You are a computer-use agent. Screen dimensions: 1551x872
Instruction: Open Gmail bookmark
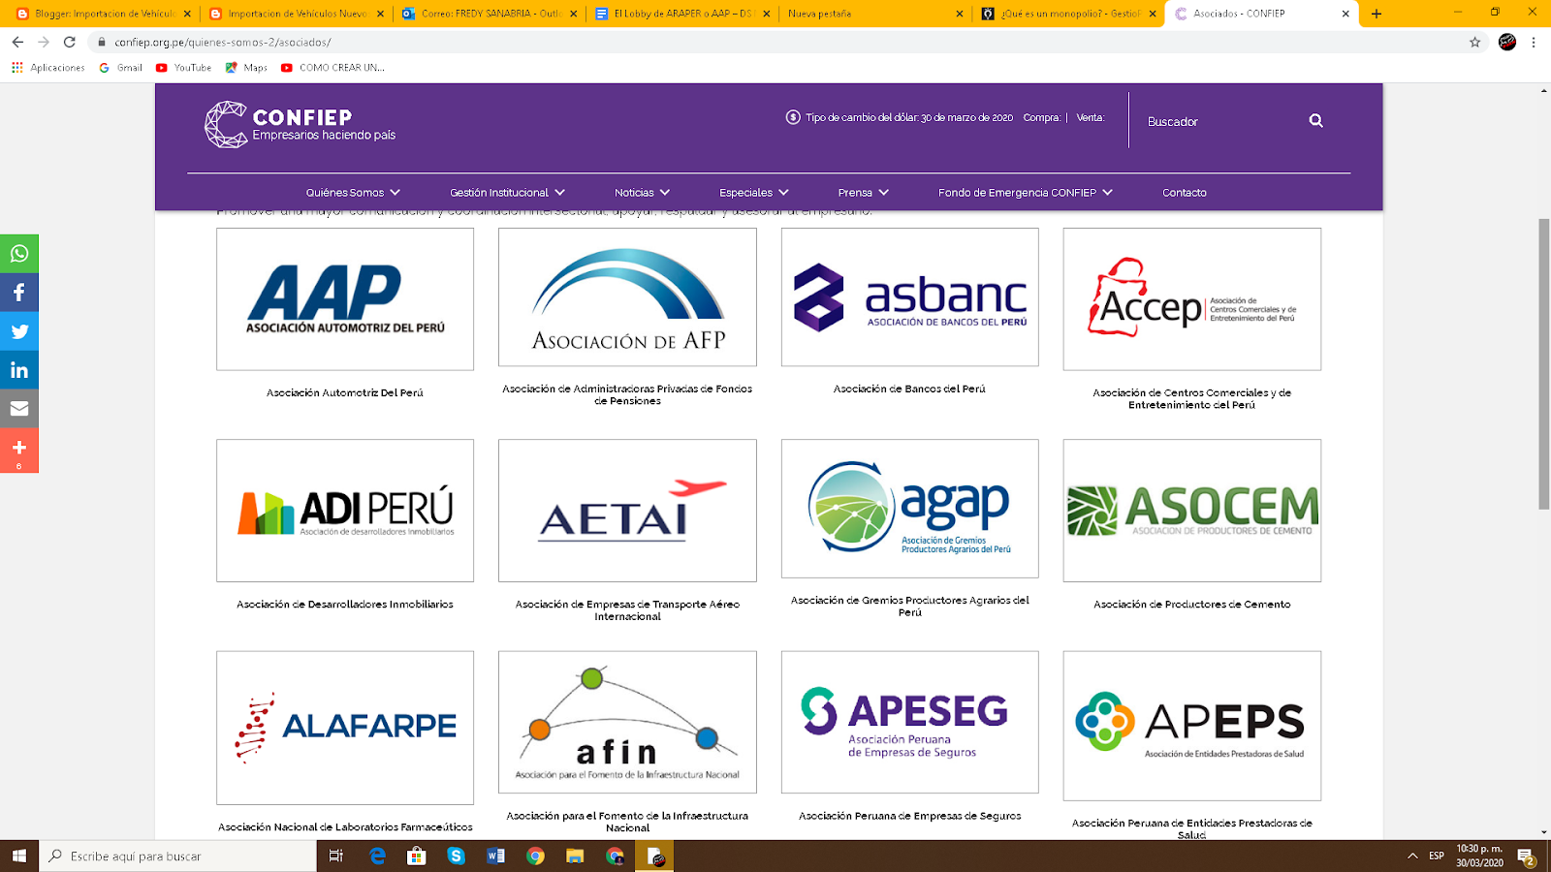coord(121,68)
